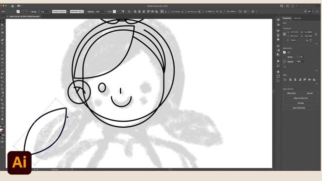Click last distribute icon in Properties Align section
The image size is (322, 181).
click(x=314, y=79)
